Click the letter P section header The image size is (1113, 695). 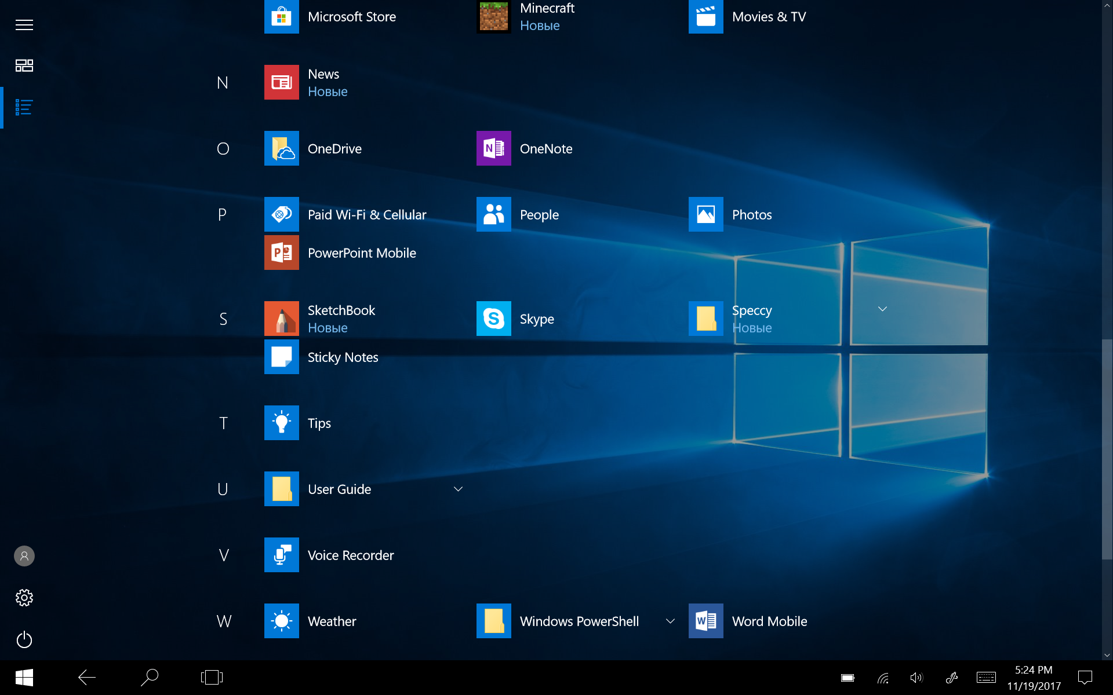pos(222,215)
